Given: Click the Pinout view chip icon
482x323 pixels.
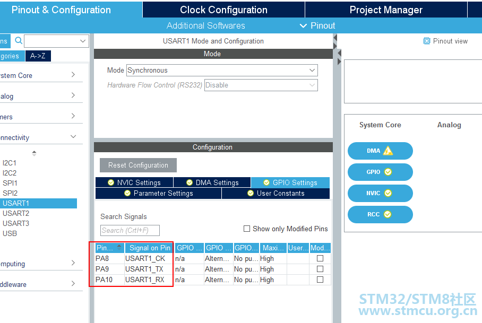Looking at the screenshot, I should 426,41.
